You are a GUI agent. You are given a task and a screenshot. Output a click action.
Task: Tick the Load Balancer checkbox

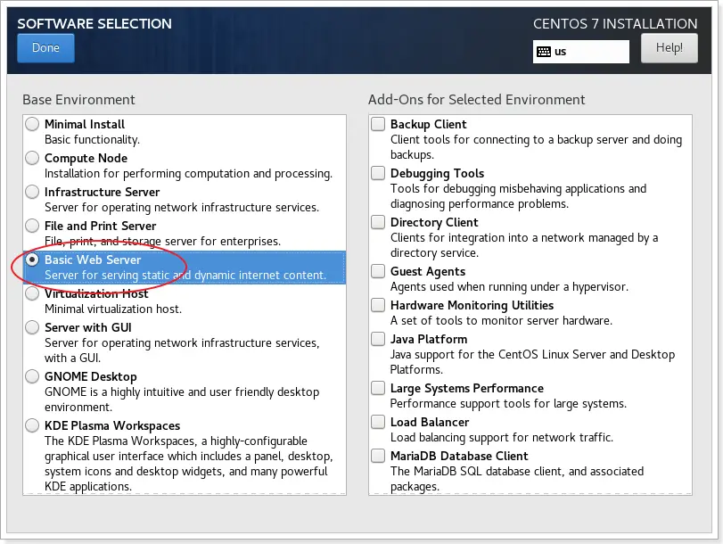(379, 423)
